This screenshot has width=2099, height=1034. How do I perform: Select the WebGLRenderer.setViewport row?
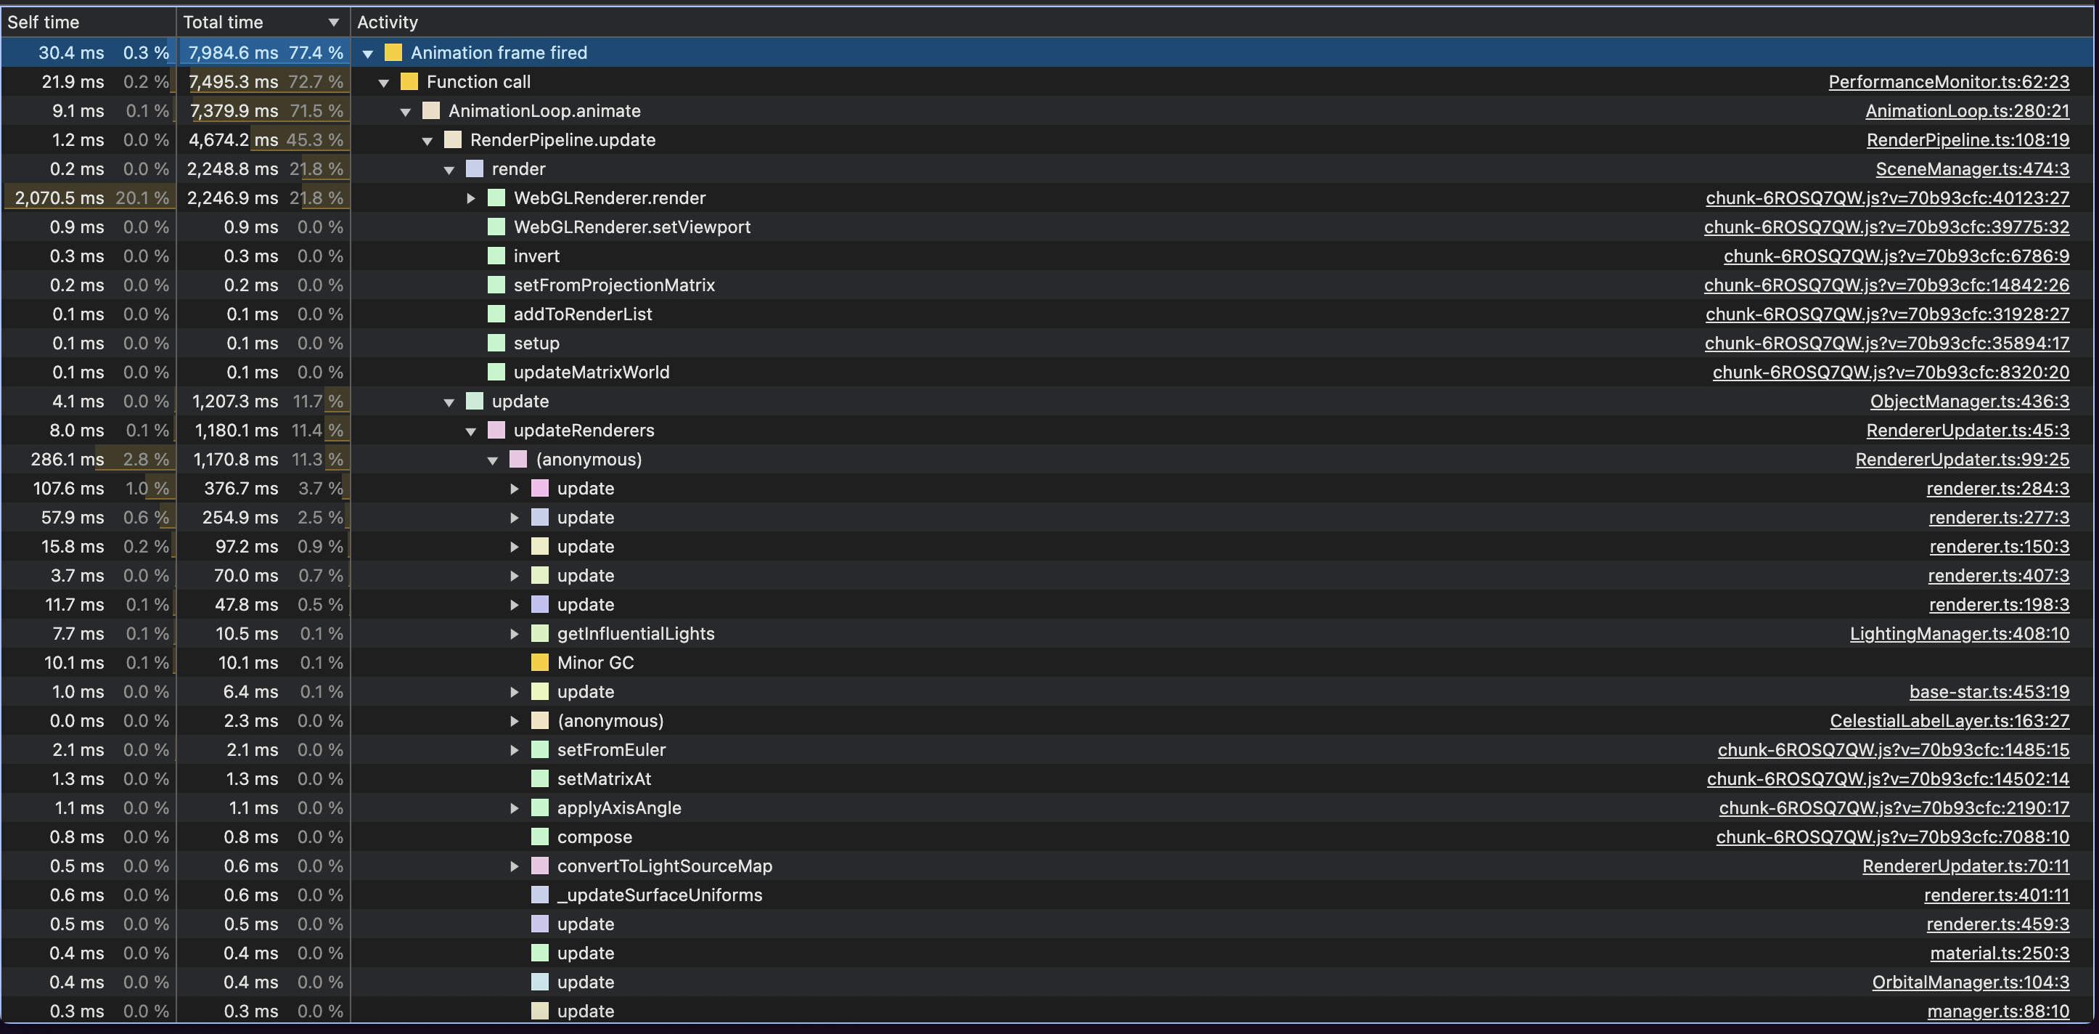tap(1048, 227)
